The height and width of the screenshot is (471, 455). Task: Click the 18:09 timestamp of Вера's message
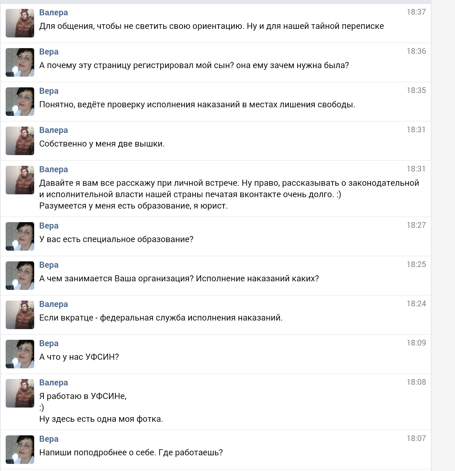(x=416, y=343)
